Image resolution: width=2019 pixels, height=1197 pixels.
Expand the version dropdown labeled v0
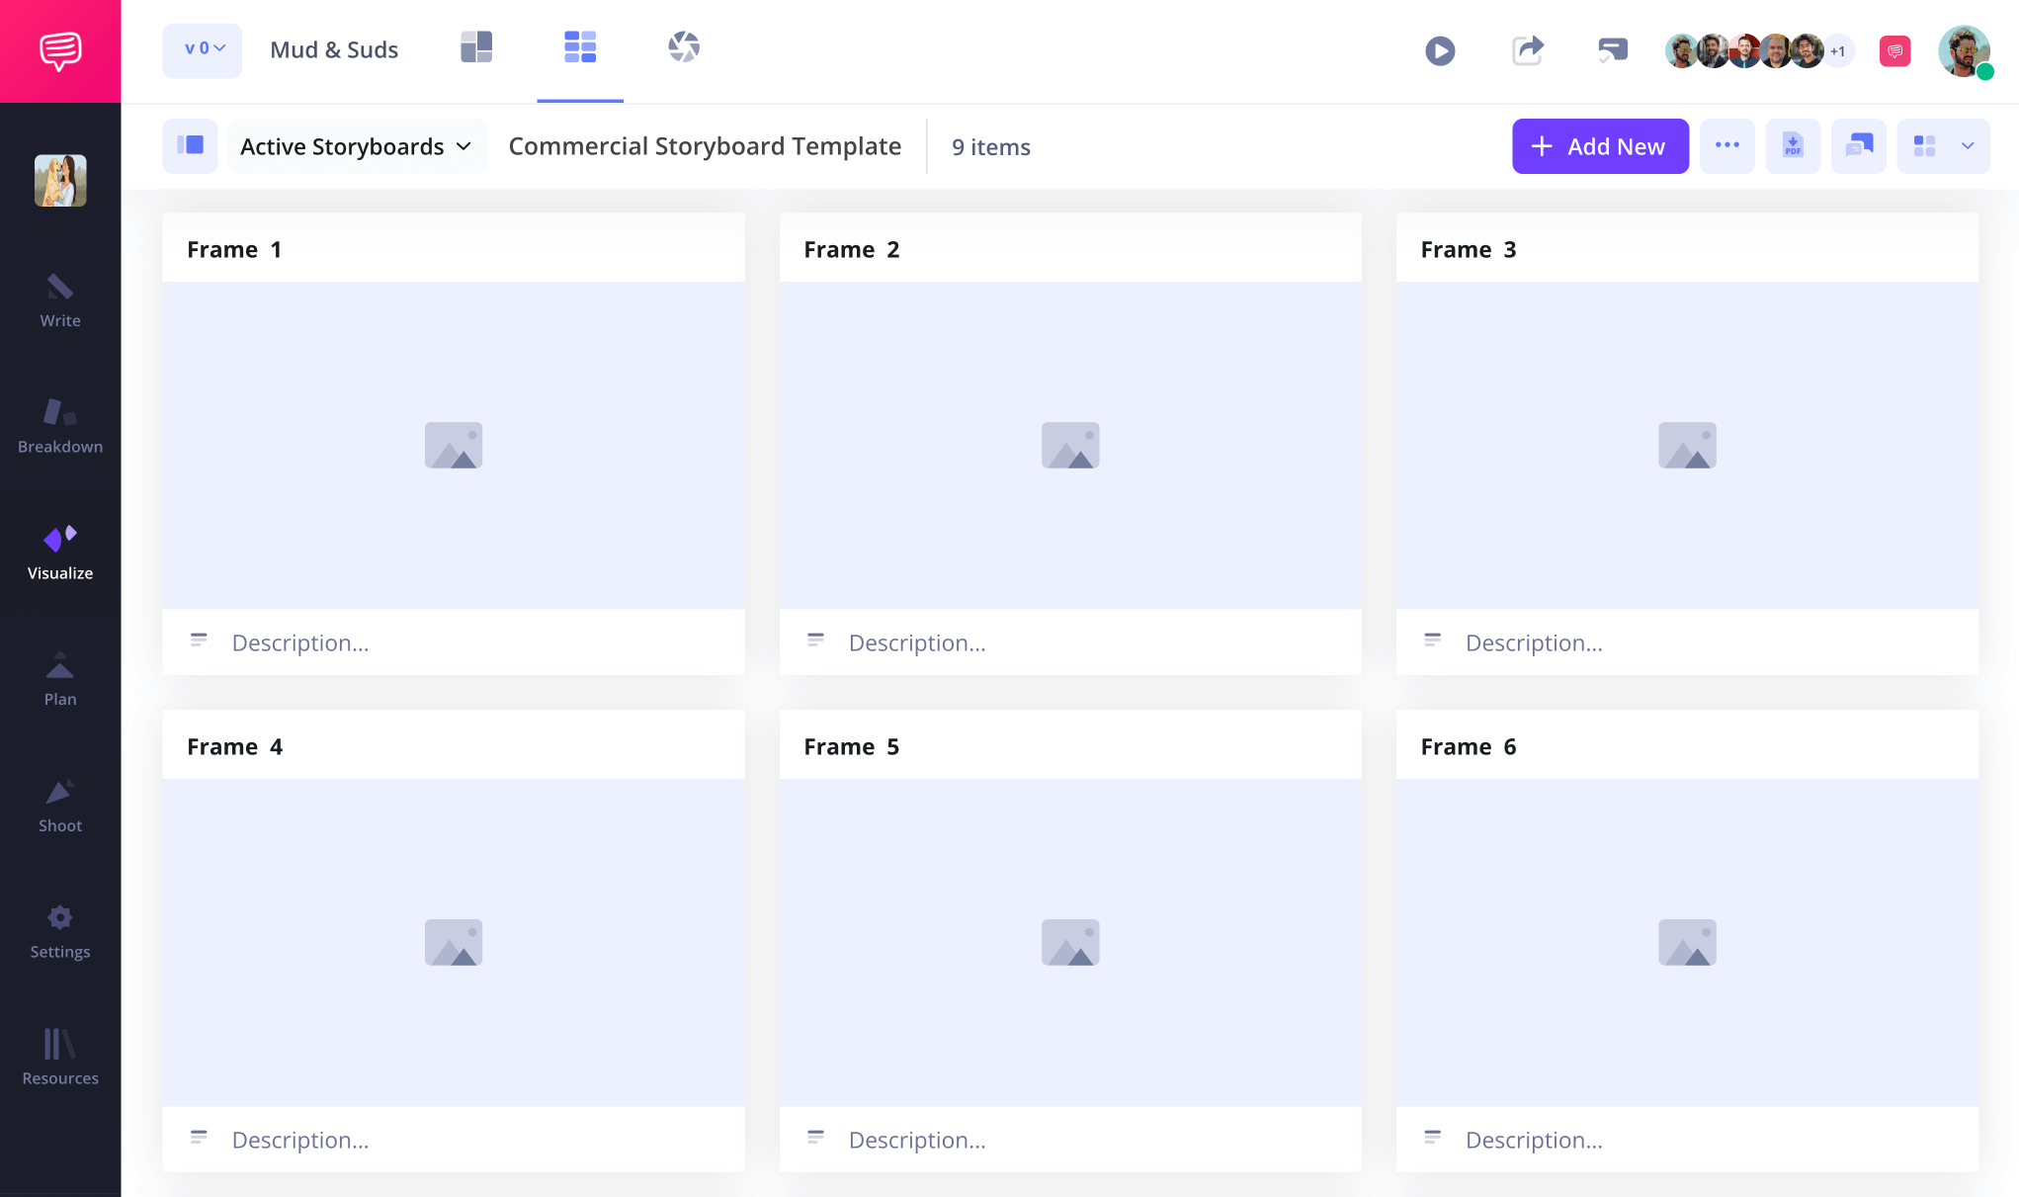pos(202,49)
